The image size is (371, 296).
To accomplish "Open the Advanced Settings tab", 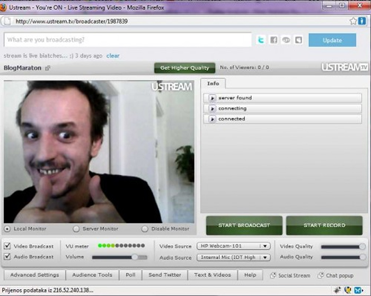I will tap(34, 275).
